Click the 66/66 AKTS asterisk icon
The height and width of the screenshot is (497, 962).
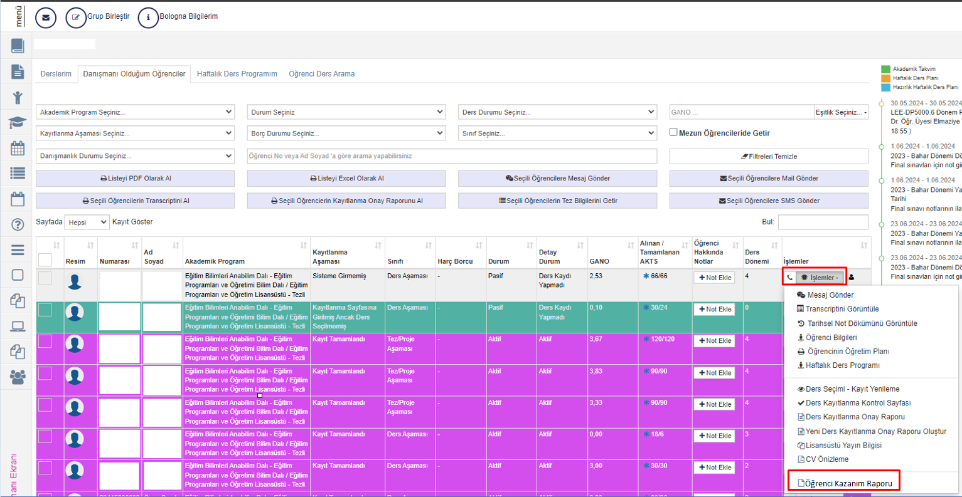(646, 276)
